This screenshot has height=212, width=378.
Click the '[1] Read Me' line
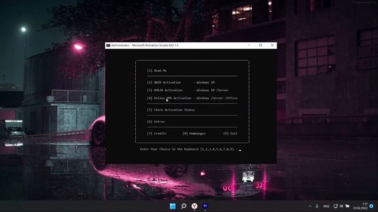tap(157, 71)
